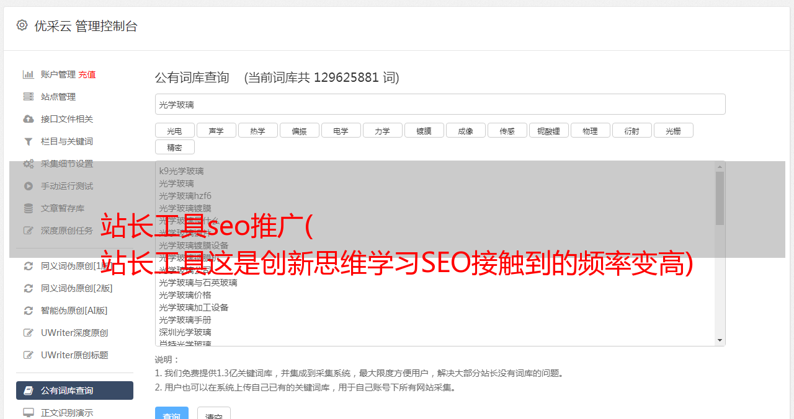794x419 pixels.
Task: Click the monitor icon for 正文识别演示
Action: tap(28, 412)
